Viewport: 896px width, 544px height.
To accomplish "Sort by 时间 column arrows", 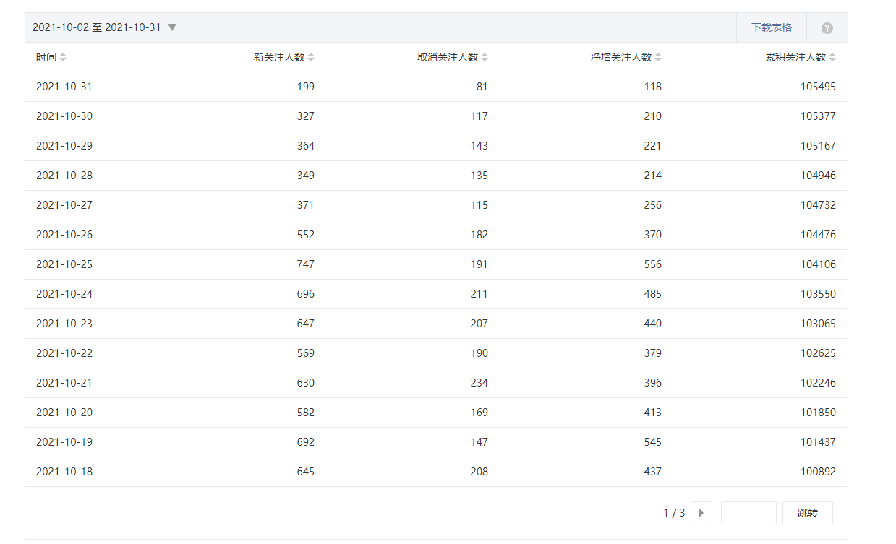I will point(63,58).
